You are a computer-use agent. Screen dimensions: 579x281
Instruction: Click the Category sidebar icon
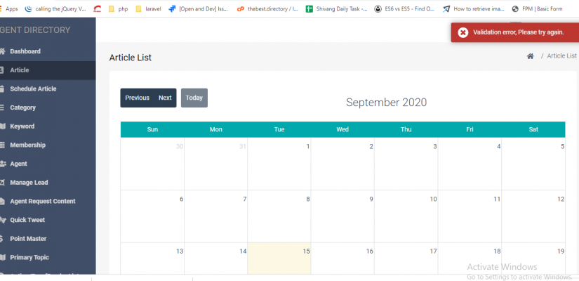coord(3,107)
